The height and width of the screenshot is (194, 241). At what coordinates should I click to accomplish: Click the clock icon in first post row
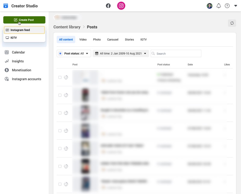[66, 77]
